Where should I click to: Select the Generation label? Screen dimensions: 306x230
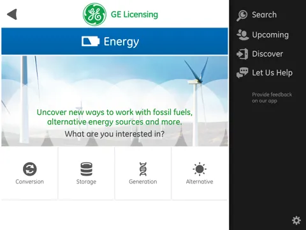tap(143, 181)
